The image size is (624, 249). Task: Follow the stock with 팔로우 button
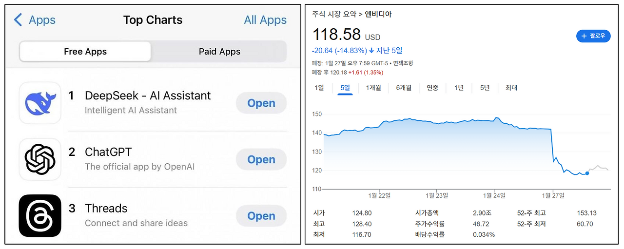click(593, 36)
